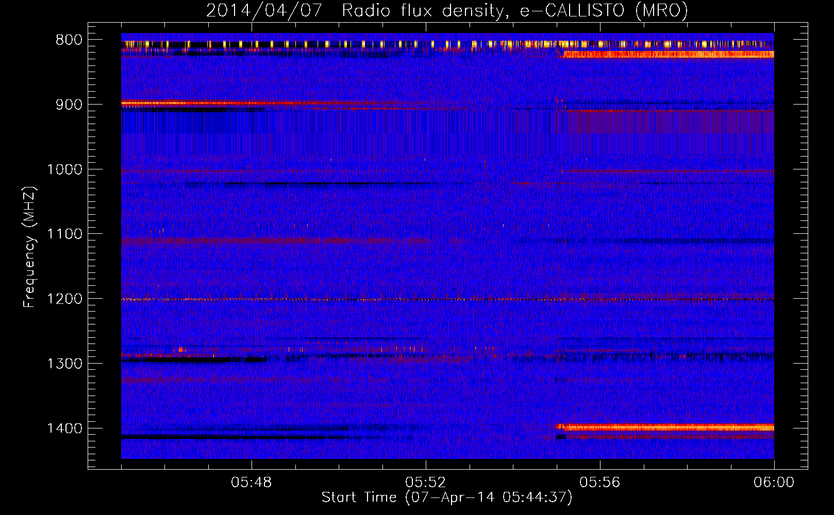Click the thin orange line at 1200 MHz

click(447, 299)
